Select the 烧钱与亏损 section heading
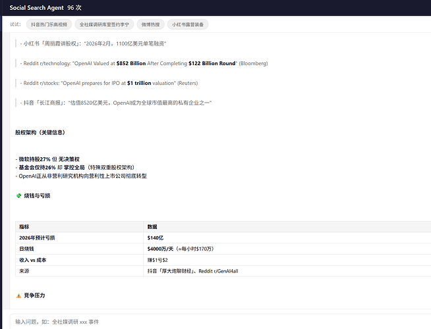 click(x=37, y=195)
